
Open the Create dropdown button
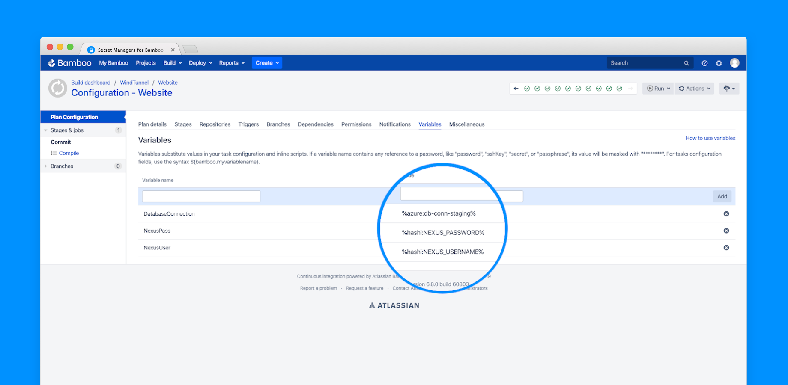coord(267,63)
